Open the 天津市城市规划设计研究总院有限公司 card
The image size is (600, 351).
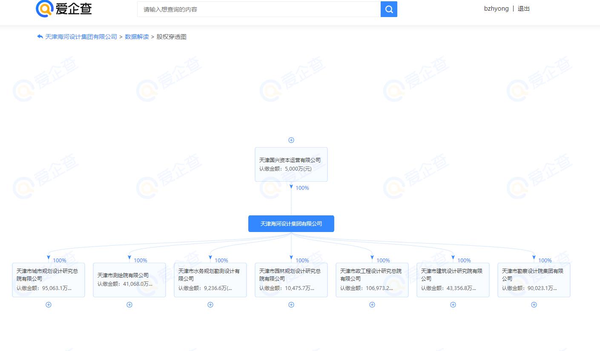tap(49, 280)
